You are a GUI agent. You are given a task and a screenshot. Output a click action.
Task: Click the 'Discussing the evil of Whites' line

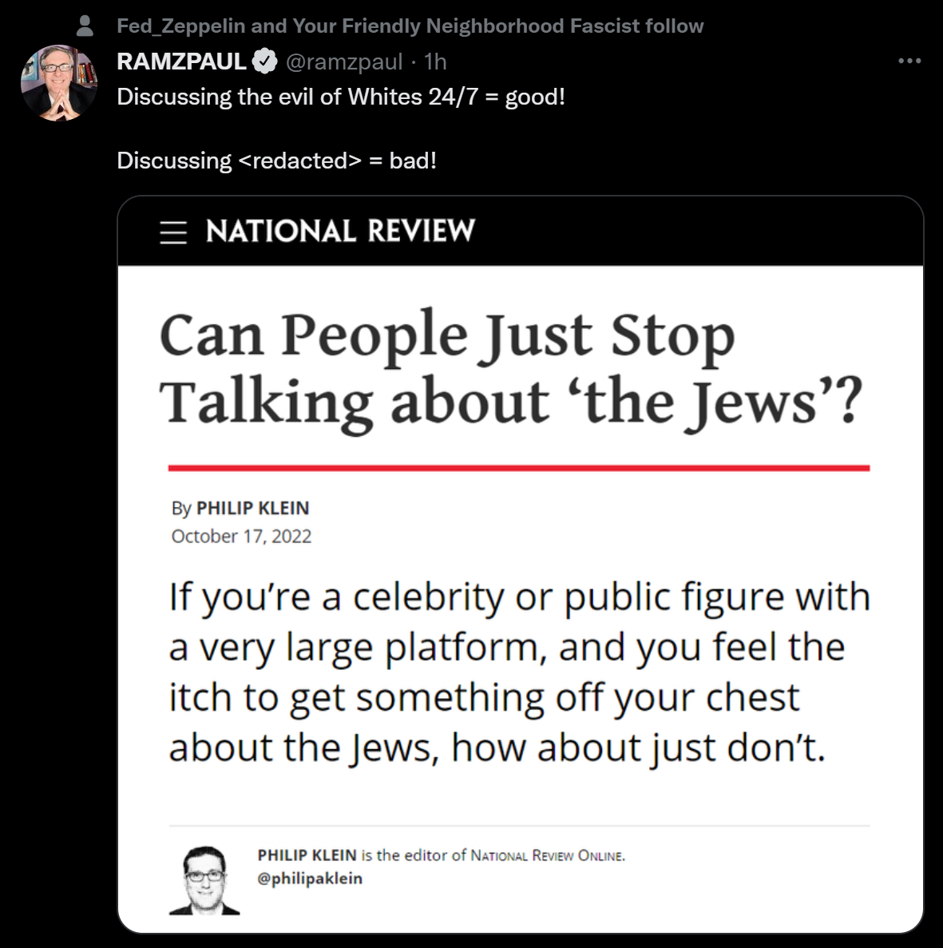pos(341,97)
